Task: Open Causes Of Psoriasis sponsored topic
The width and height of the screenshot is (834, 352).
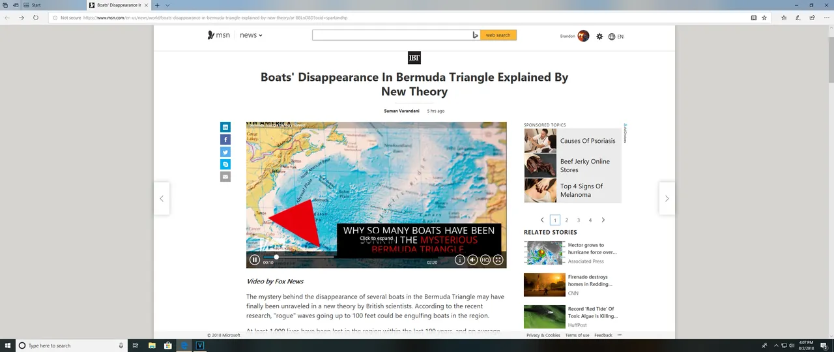Action: [573, 141]
